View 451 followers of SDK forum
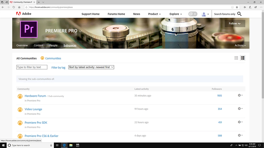Viewport: 264px width, 148px height. click(x=220, y=122)
